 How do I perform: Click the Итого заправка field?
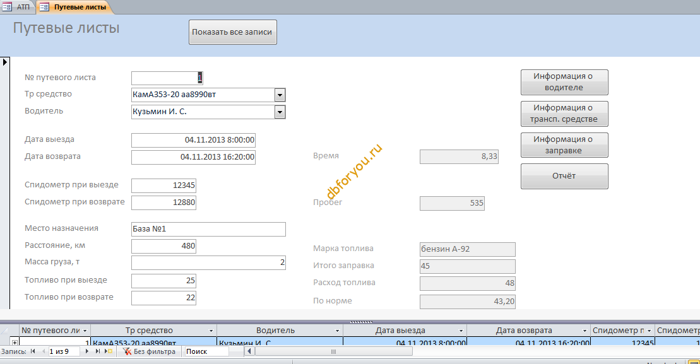point(468,266)
